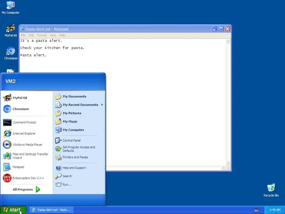Open Set Program Access and Defaults
The image size is (285, 214).
[x=79, y=149]
